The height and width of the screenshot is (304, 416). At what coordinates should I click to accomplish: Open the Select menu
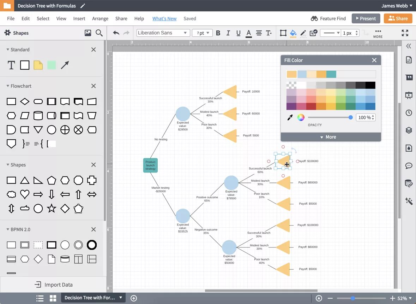click(43, 19)
